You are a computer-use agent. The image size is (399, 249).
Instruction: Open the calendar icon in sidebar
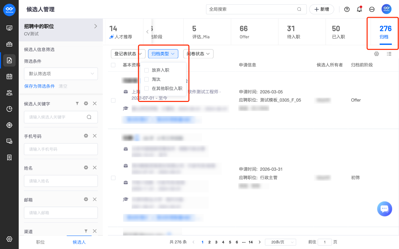coord(9,76)
